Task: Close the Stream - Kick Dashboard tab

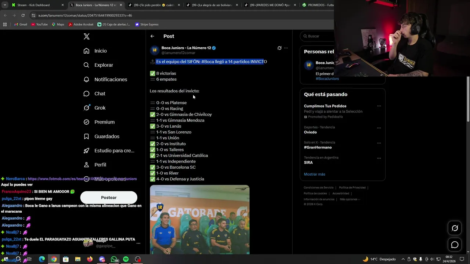Action: (x=62, y=5)
